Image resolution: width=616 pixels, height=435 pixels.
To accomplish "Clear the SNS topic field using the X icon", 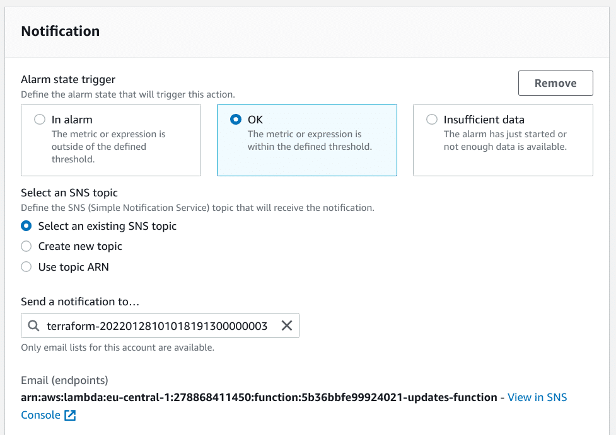I will (287, 325).
